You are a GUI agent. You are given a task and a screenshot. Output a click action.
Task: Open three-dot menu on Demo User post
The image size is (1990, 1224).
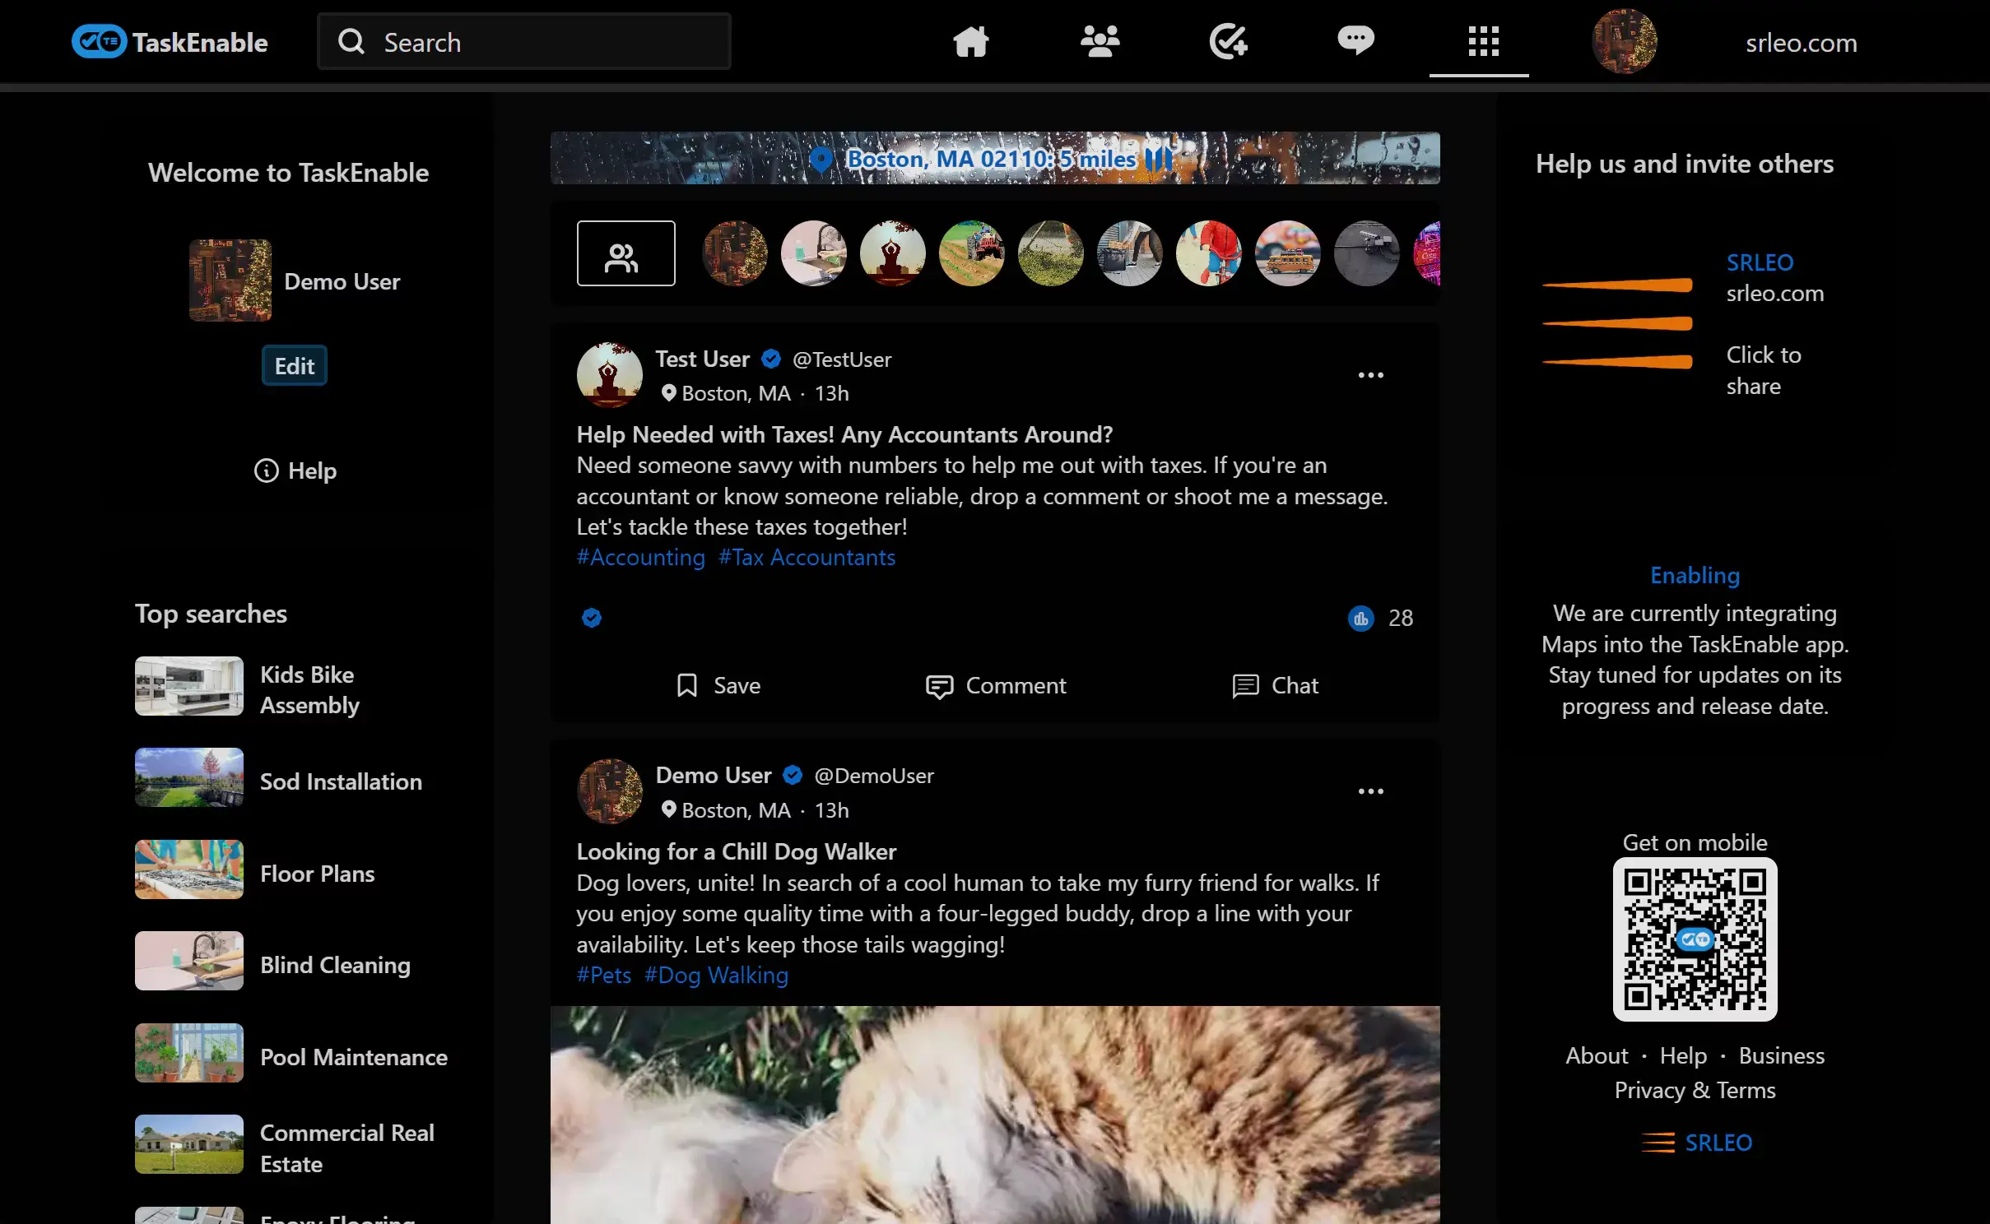pyautogui.click(x=1370, y=791)
